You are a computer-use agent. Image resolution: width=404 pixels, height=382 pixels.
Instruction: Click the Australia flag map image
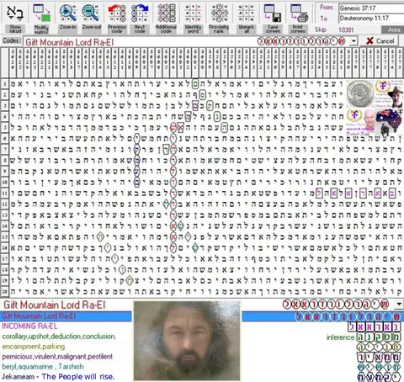coord(389,123)
